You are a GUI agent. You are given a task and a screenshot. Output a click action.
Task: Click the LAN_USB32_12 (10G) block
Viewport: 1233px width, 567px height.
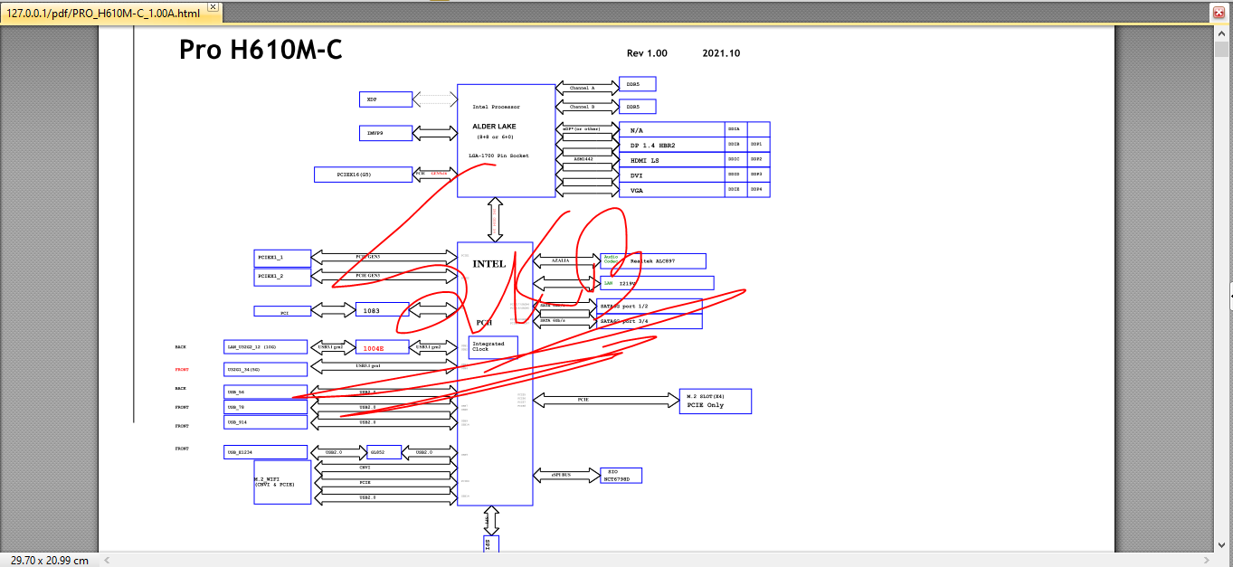(x=266, y=347)
